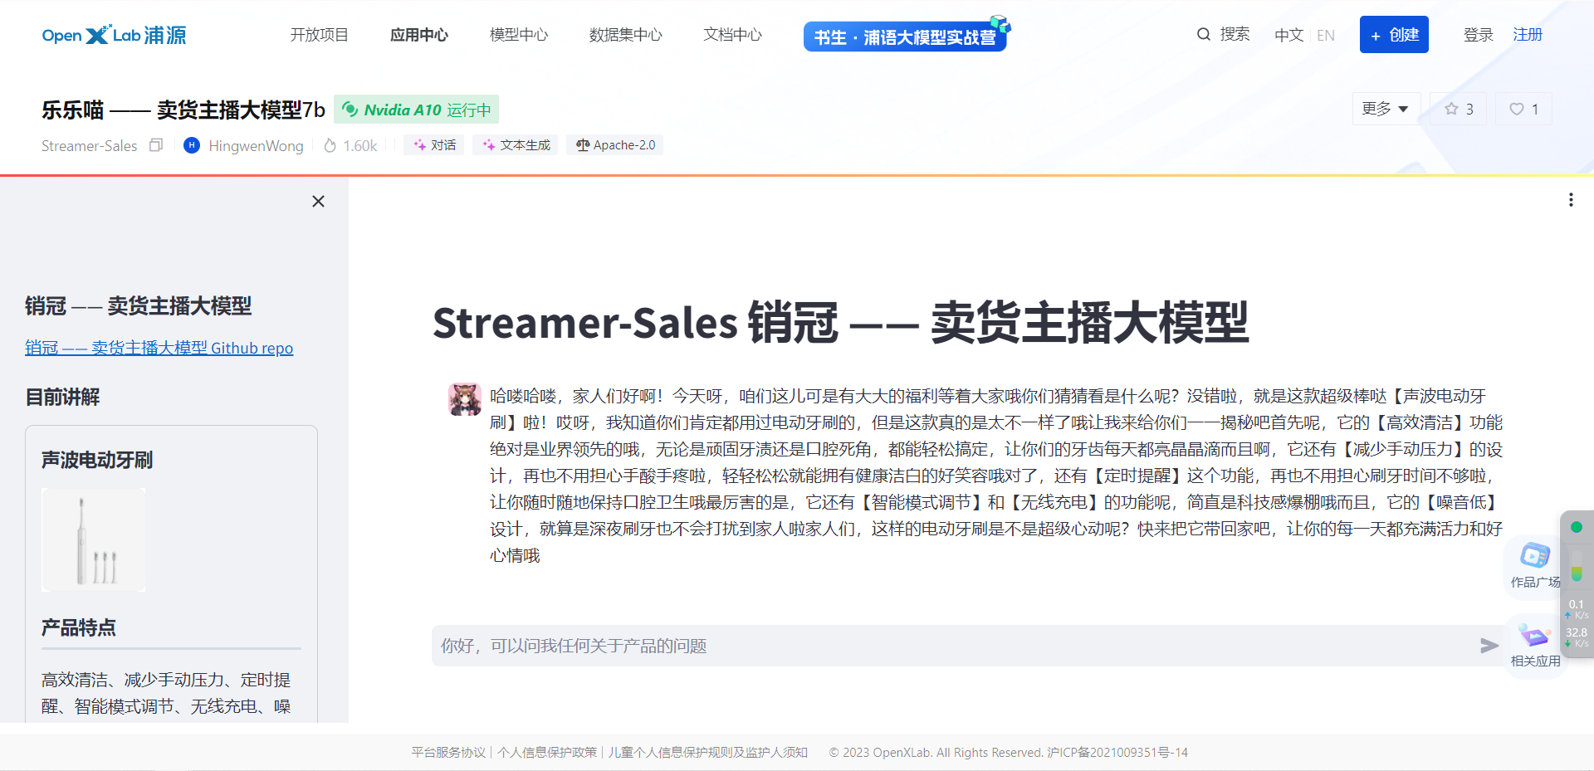
Task: Click the HingwenWong avatar icon
Action: pos(192,145)
